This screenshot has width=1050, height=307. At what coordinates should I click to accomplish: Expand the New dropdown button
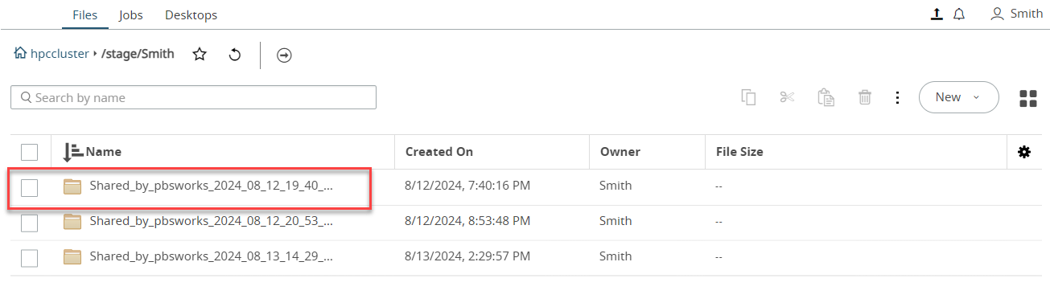pos(958,97)
